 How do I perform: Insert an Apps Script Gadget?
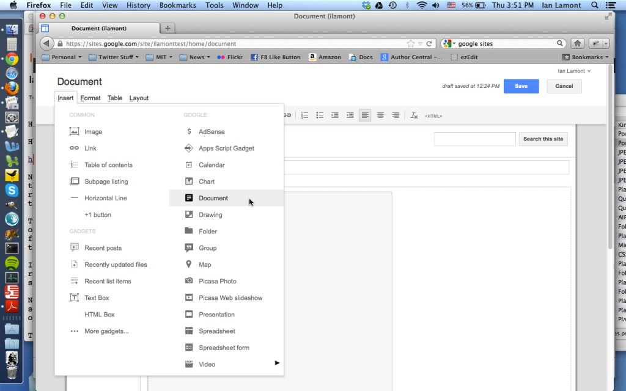coord(226,148)
